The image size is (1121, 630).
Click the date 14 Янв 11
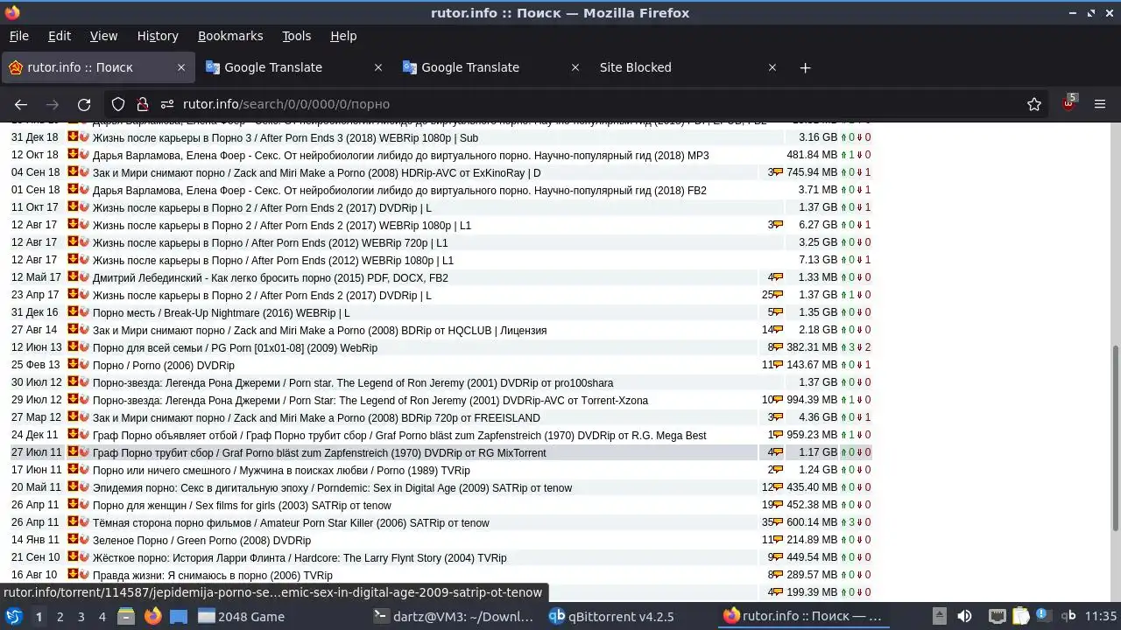(36, 540)
